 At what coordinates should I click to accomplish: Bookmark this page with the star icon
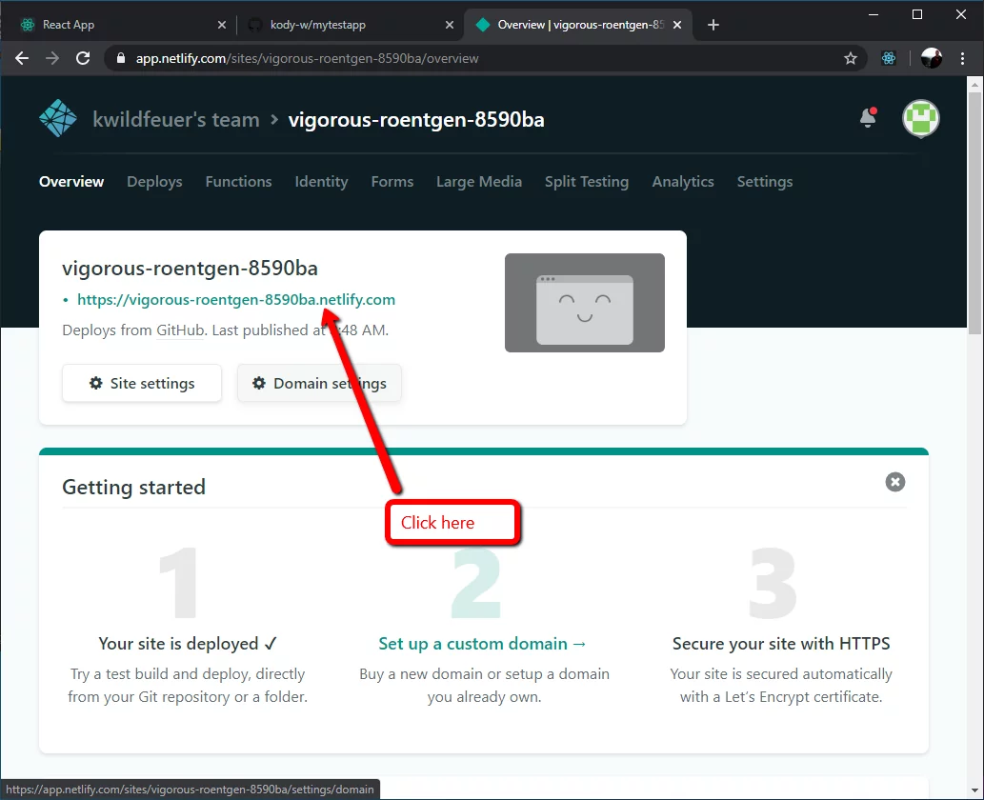click(851, 58)
